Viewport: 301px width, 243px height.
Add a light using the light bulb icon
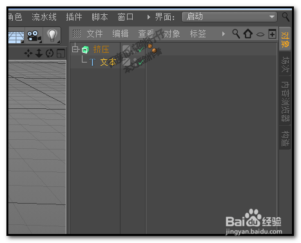coord(52,35)
